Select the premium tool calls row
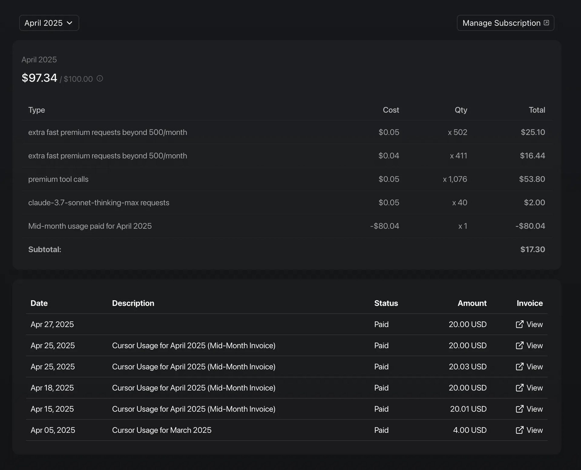 point(58,179)
